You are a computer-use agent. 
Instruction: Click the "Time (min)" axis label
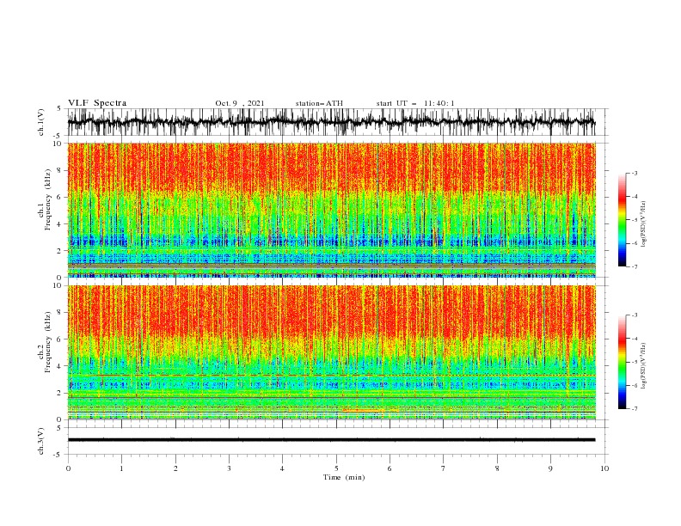click(344, 477)
